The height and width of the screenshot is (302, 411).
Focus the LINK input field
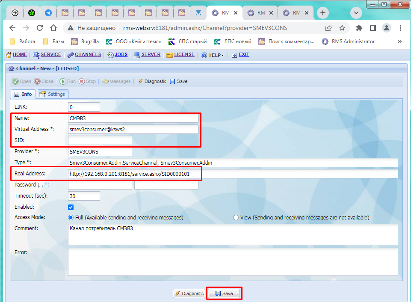(x=84, y=107)
